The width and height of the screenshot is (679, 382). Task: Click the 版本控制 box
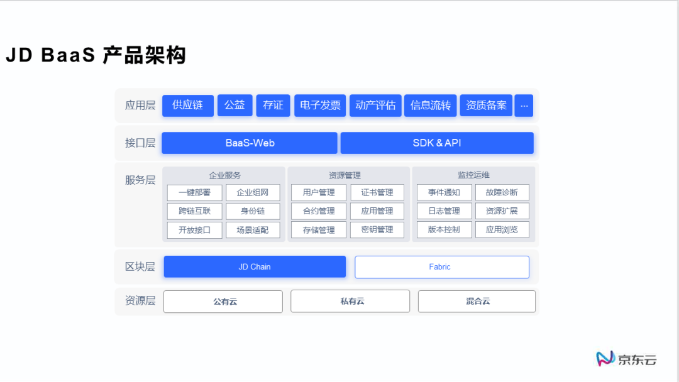tap(444, 230)
